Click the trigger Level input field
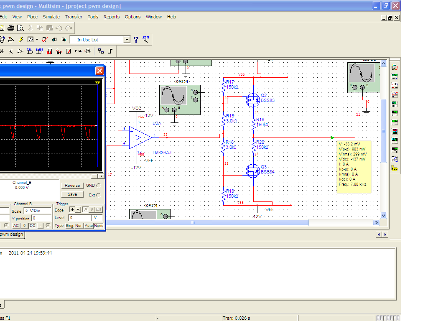Screen dimensions: 428x321 80,217
